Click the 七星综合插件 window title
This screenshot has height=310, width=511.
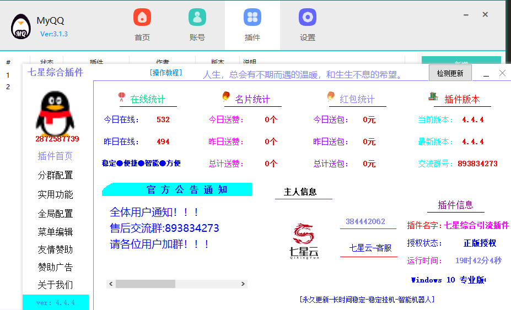pyautogui.click(x=56, y=72)
